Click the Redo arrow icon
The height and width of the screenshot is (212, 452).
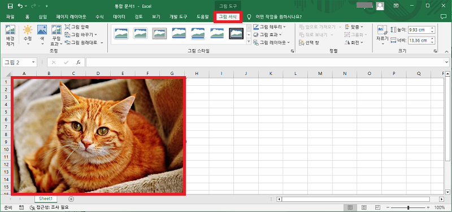34,6
